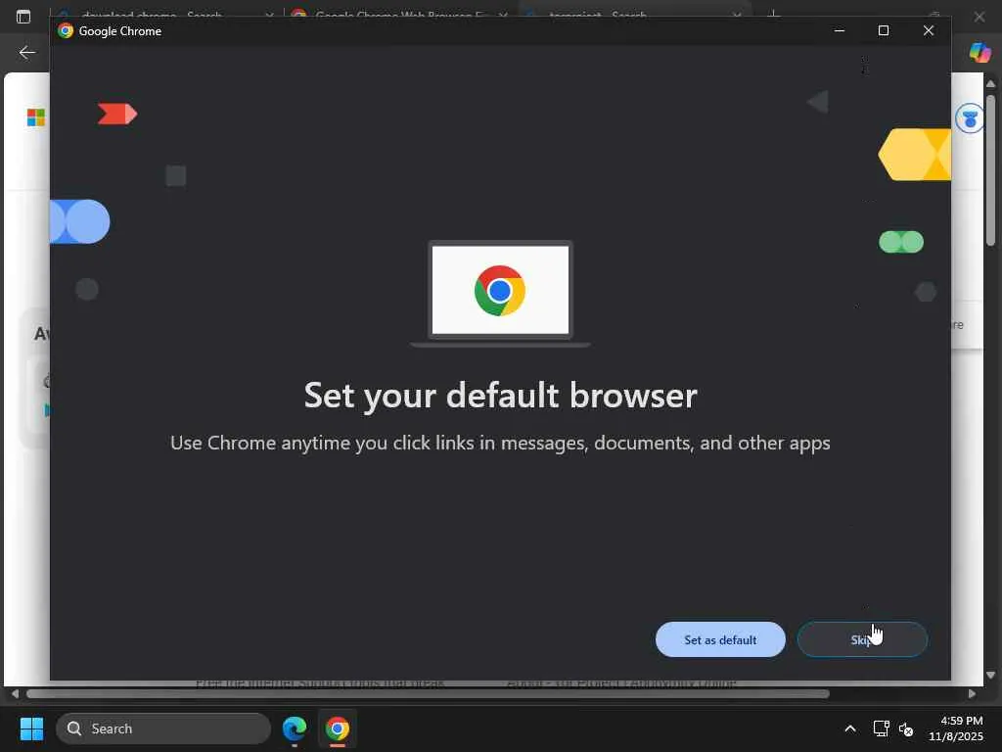Viewport: 1002px width, 752px height.
Task: Click the Microsoft logo on Edge page
Action: coord(36,117)
